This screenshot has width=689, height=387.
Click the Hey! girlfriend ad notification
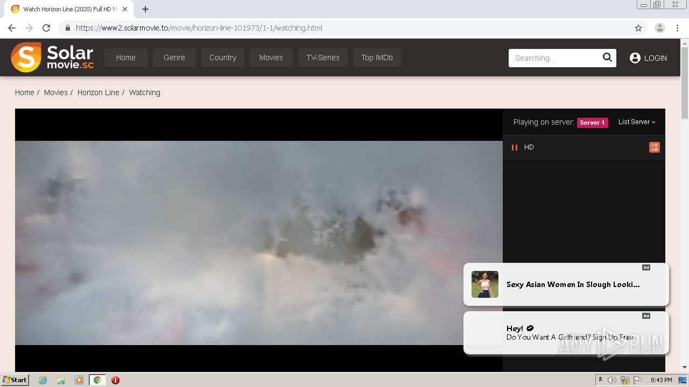[x=566, y=333]
